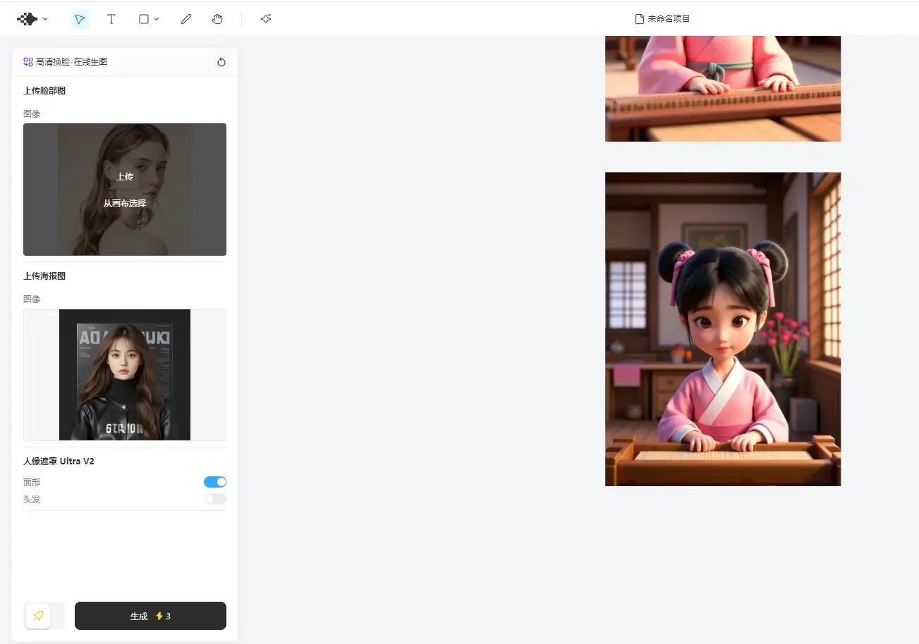Image resolution: width=919 pixels, height=644 pixels.
Task: Pick the pencil drawing tool
Action: click(x=186, y=19)
